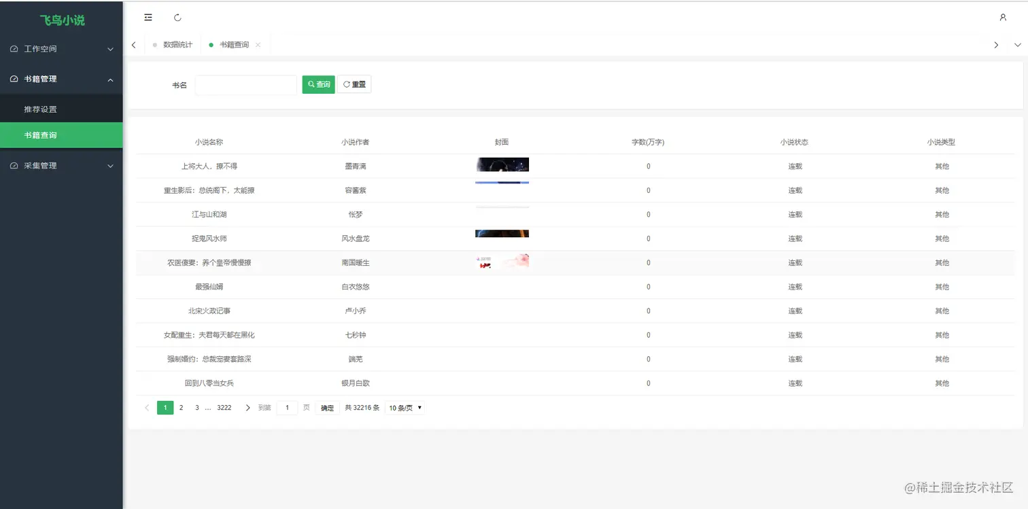Screen dimensions: 1028x509
Task: Go to next page arrow in pagination
Action: tap(247, 408)
